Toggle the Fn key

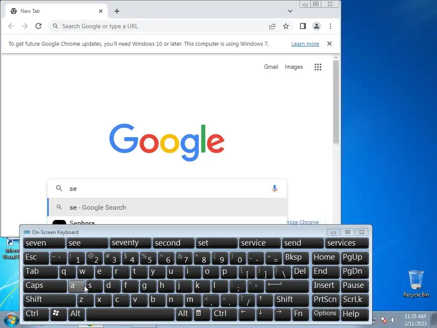pyautogui.click(x=300, y=314)
